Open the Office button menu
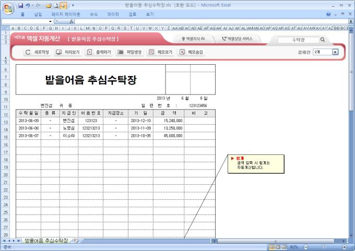 click(x=8, y=9)
